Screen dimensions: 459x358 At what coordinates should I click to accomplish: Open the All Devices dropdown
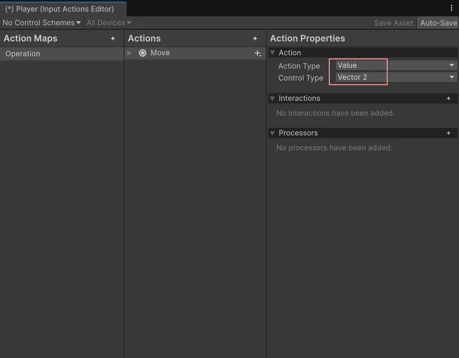(109, 23)
